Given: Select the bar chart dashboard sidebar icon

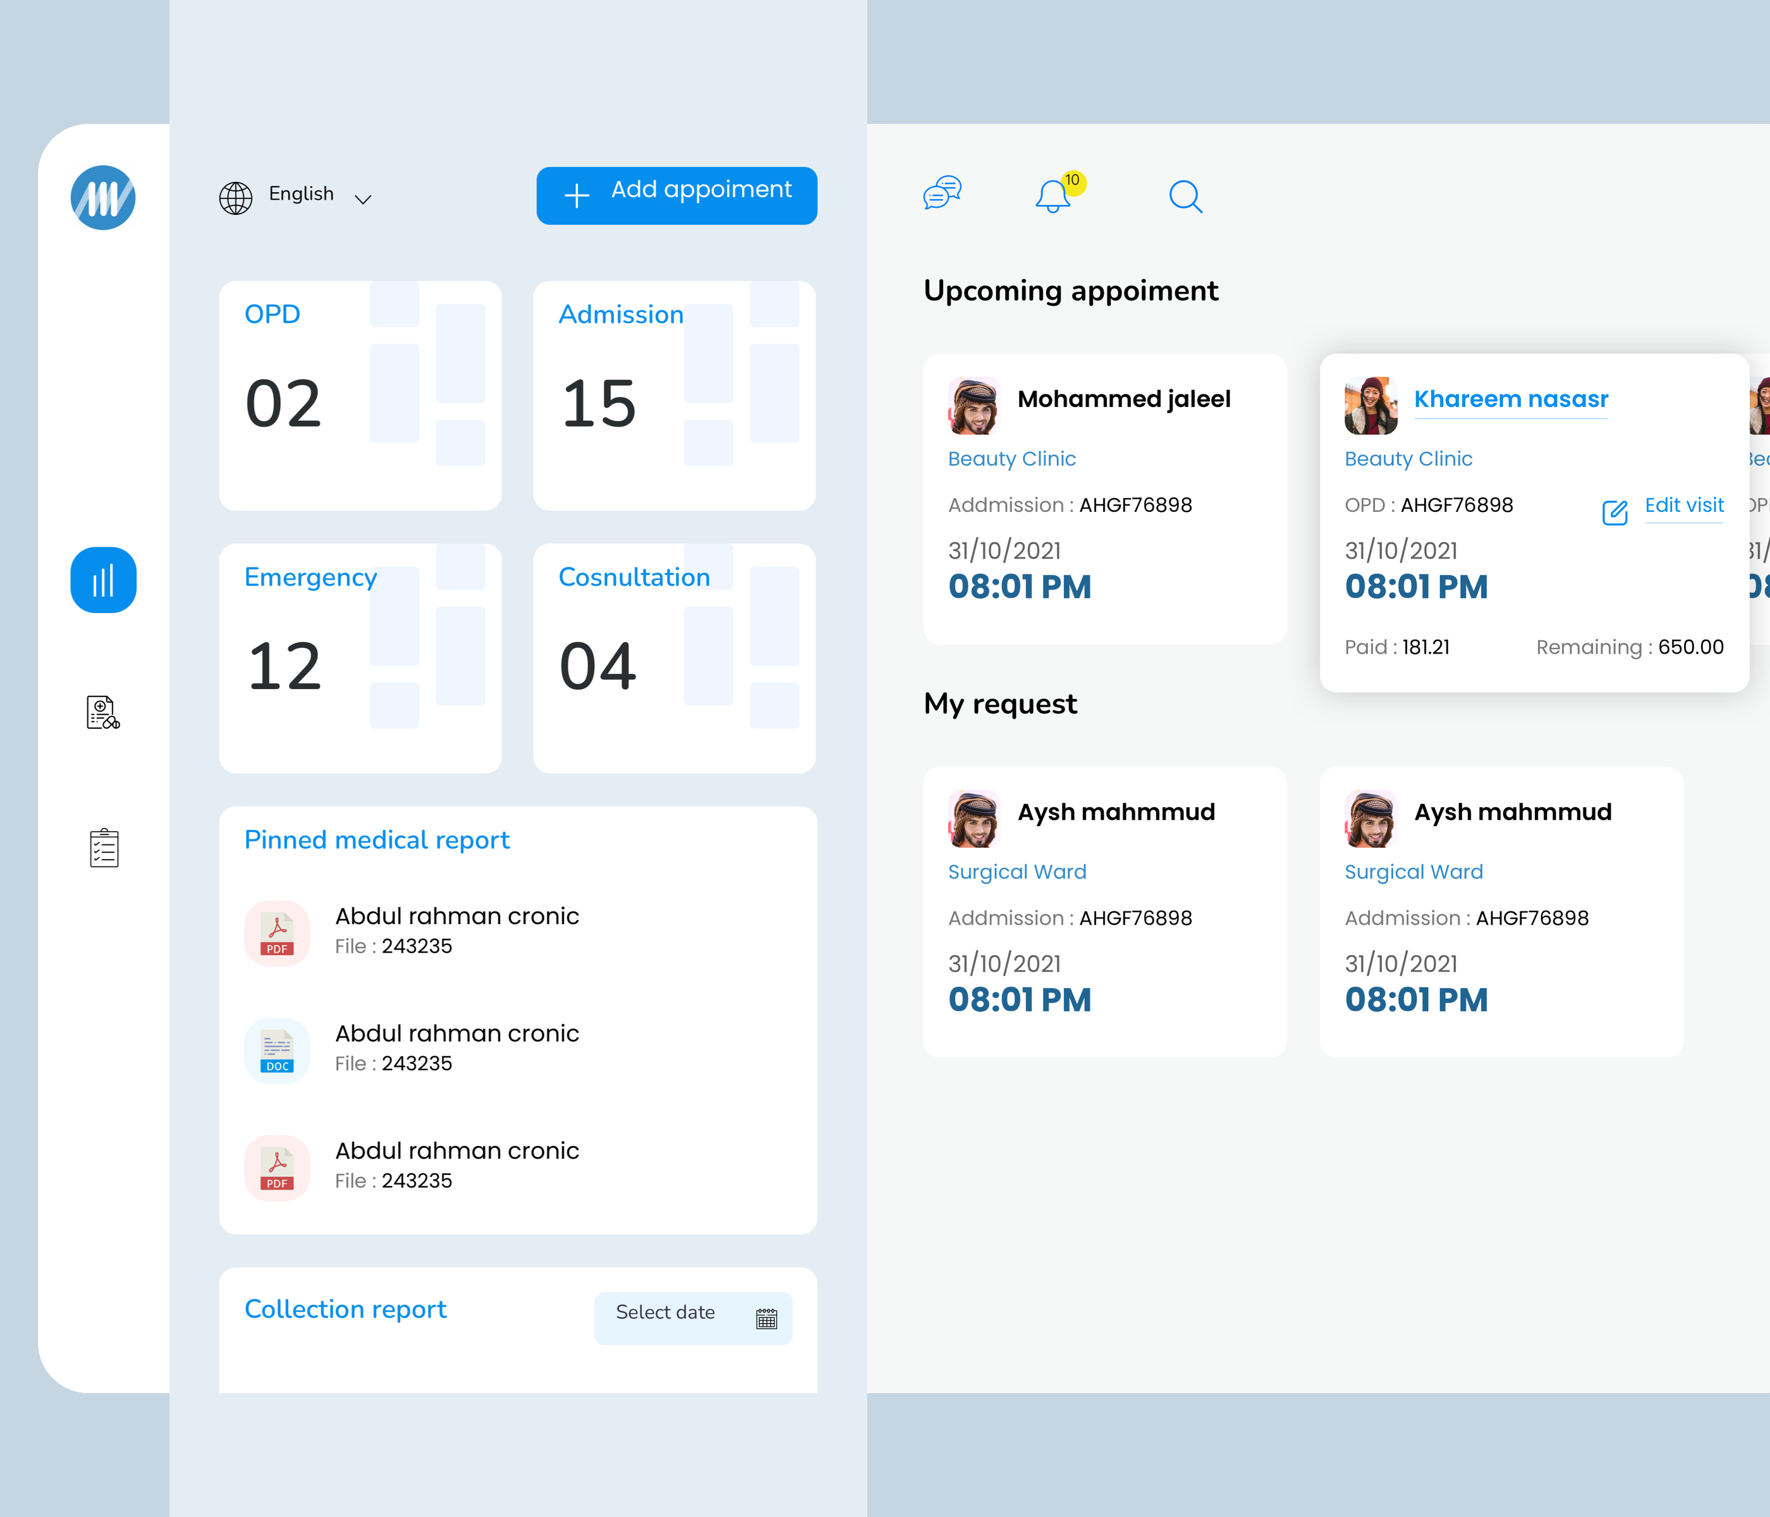Looking at the screenshot, I should coord(104,580).
